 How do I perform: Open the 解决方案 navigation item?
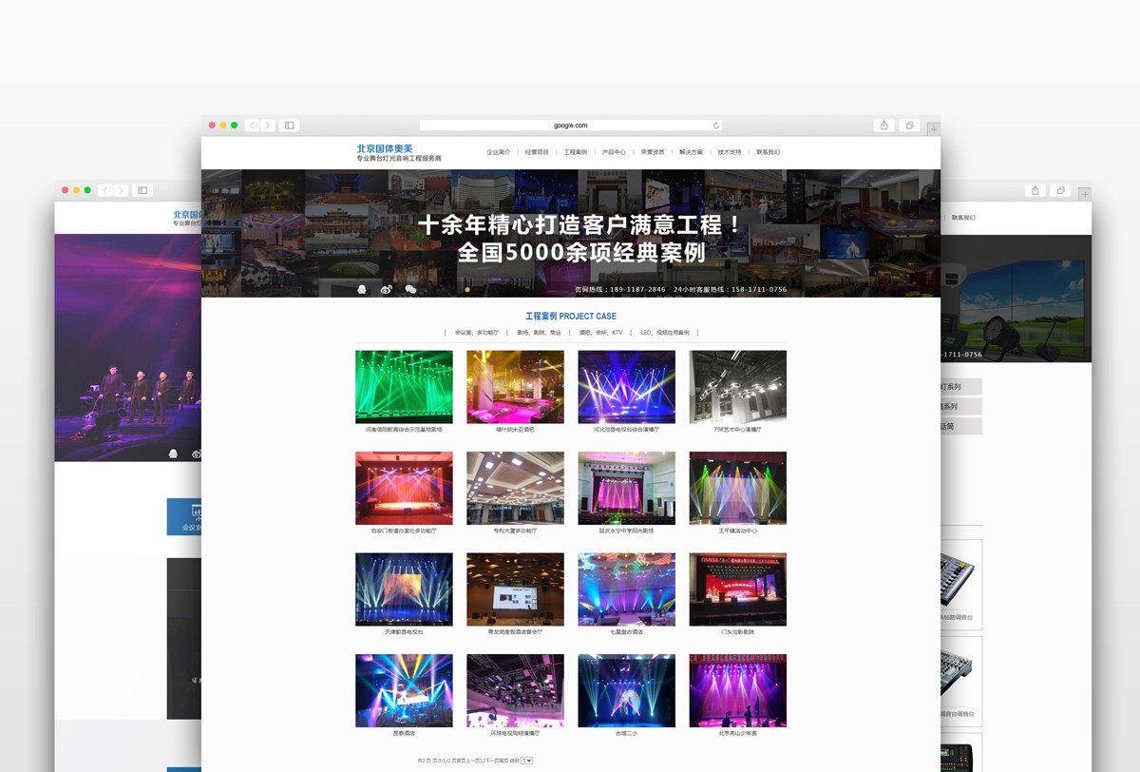click(x=691, y=152)
